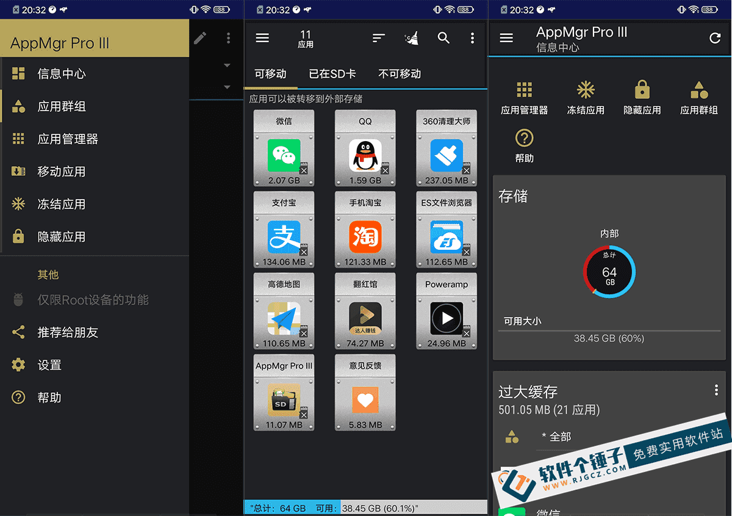The width and height of the screenshot is (732, 516).
Task: Switch to the 不可移动 tab
Action: coord(400,74)
